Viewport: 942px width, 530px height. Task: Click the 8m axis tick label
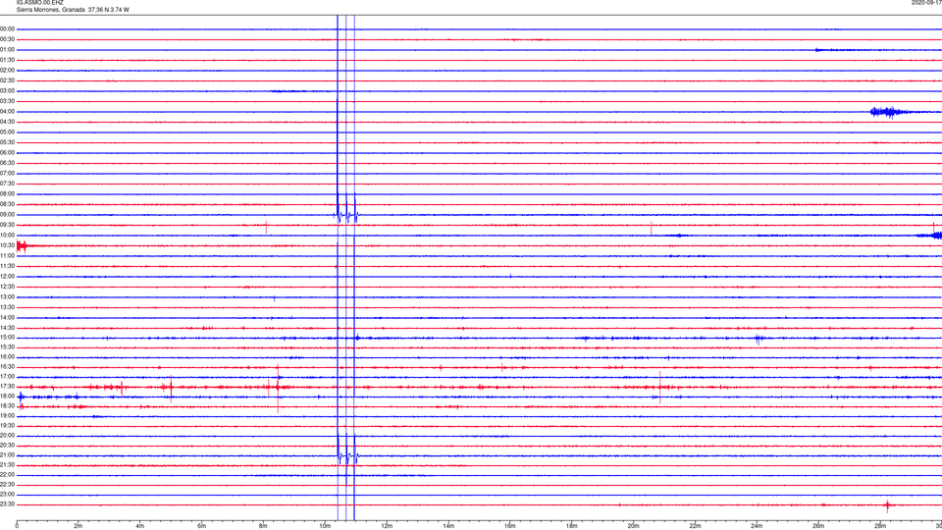[x=263, y=526]
